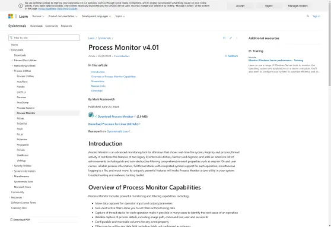The height and width of the screenshot is (227, 331).
Task: Jump to Related Links section link
Action: point(98,86)
